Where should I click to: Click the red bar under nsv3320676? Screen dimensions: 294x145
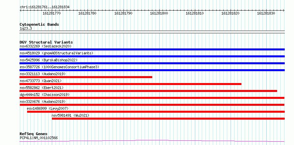coord(152,105)
